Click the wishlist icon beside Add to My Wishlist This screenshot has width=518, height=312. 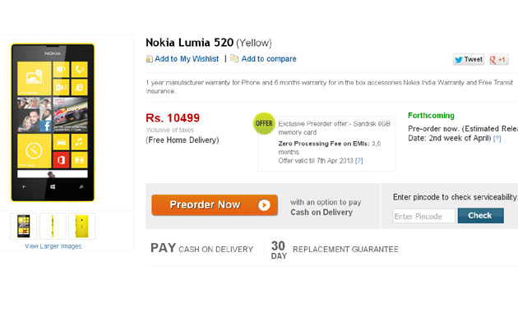pos(150,59)
